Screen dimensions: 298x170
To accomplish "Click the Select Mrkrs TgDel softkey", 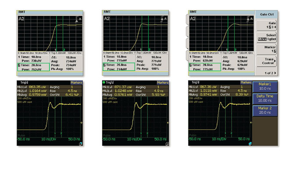I will pos(266,37).
